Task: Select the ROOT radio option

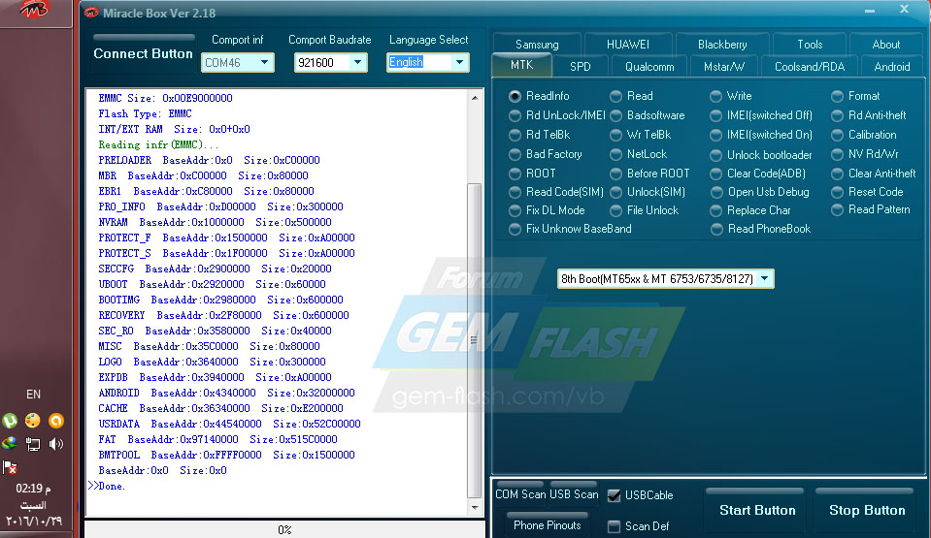Action: (533, 174)
